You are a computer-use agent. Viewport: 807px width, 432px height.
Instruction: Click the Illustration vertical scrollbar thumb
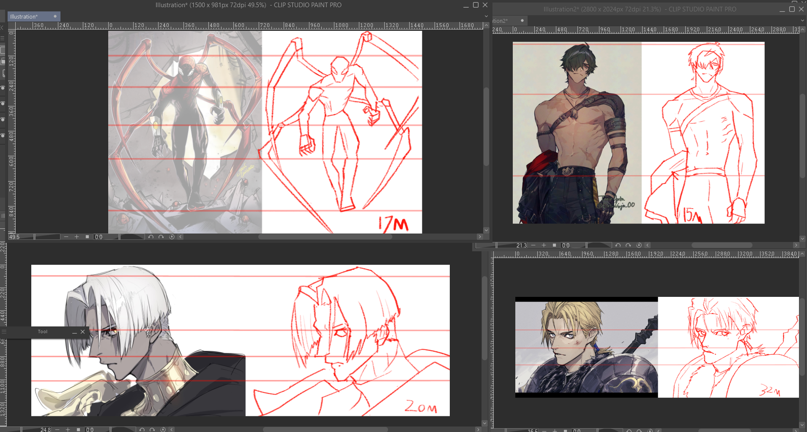click(486, 127)
